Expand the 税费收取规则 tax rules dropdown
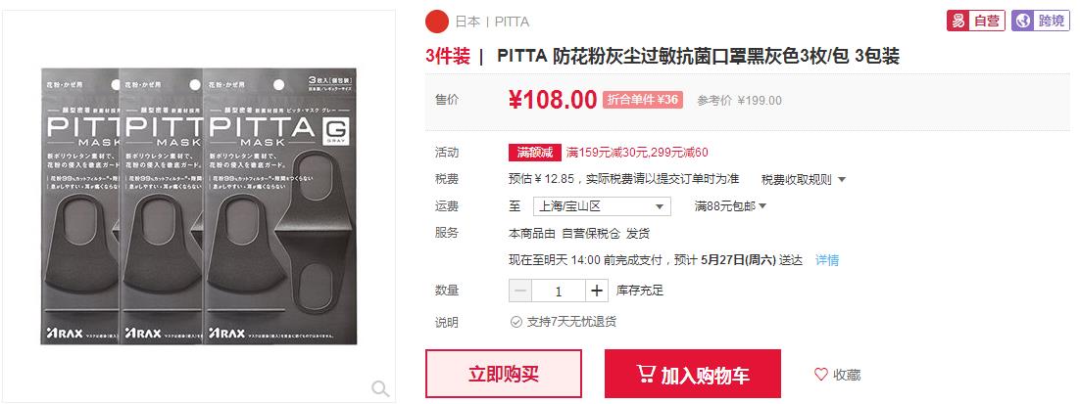This screenshot has height=404, width=1080. click(x=803, y=179)
